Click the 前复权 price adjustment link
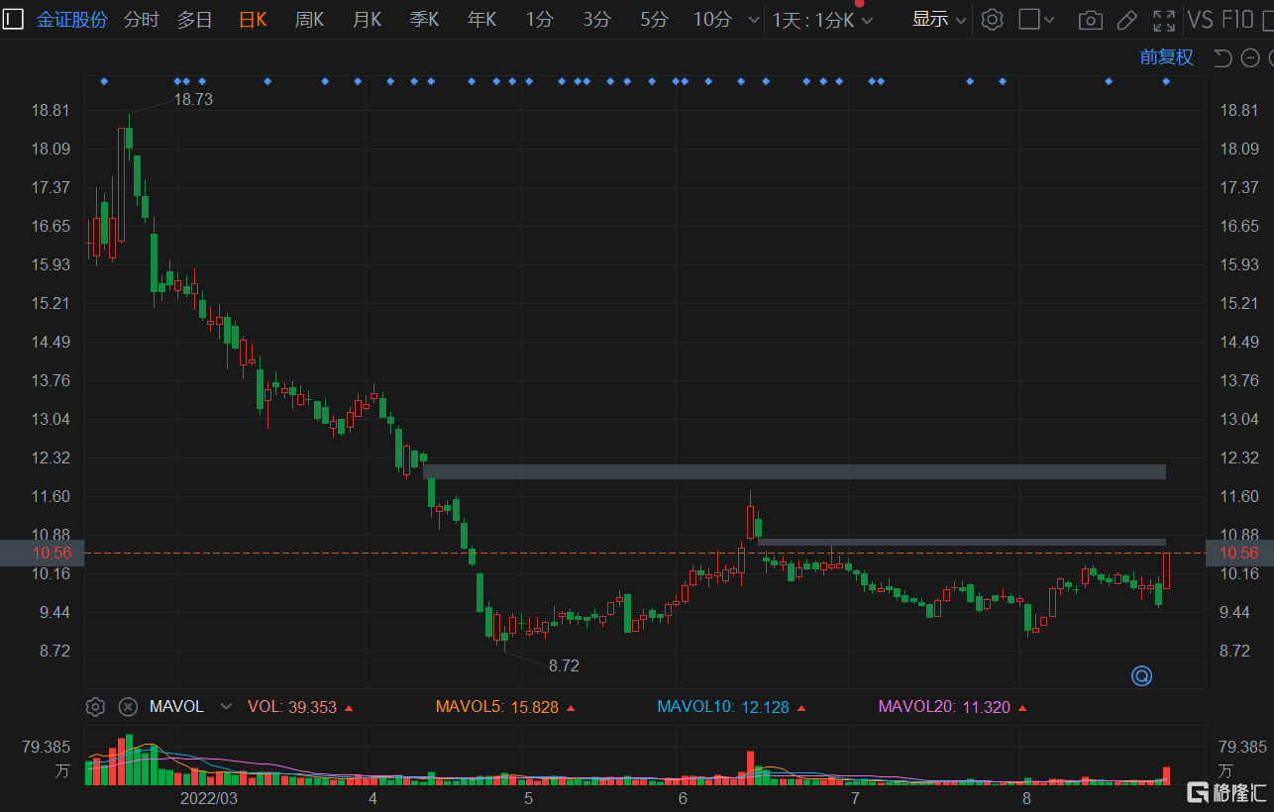This screenshot has height=812, width=1274. [1166, 57]
